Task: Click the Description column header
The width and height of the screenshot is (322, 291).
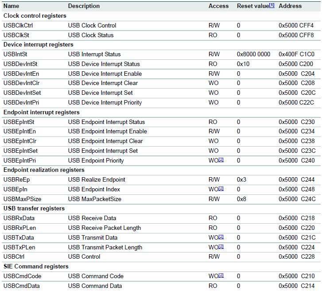Action: pos(84,6)
